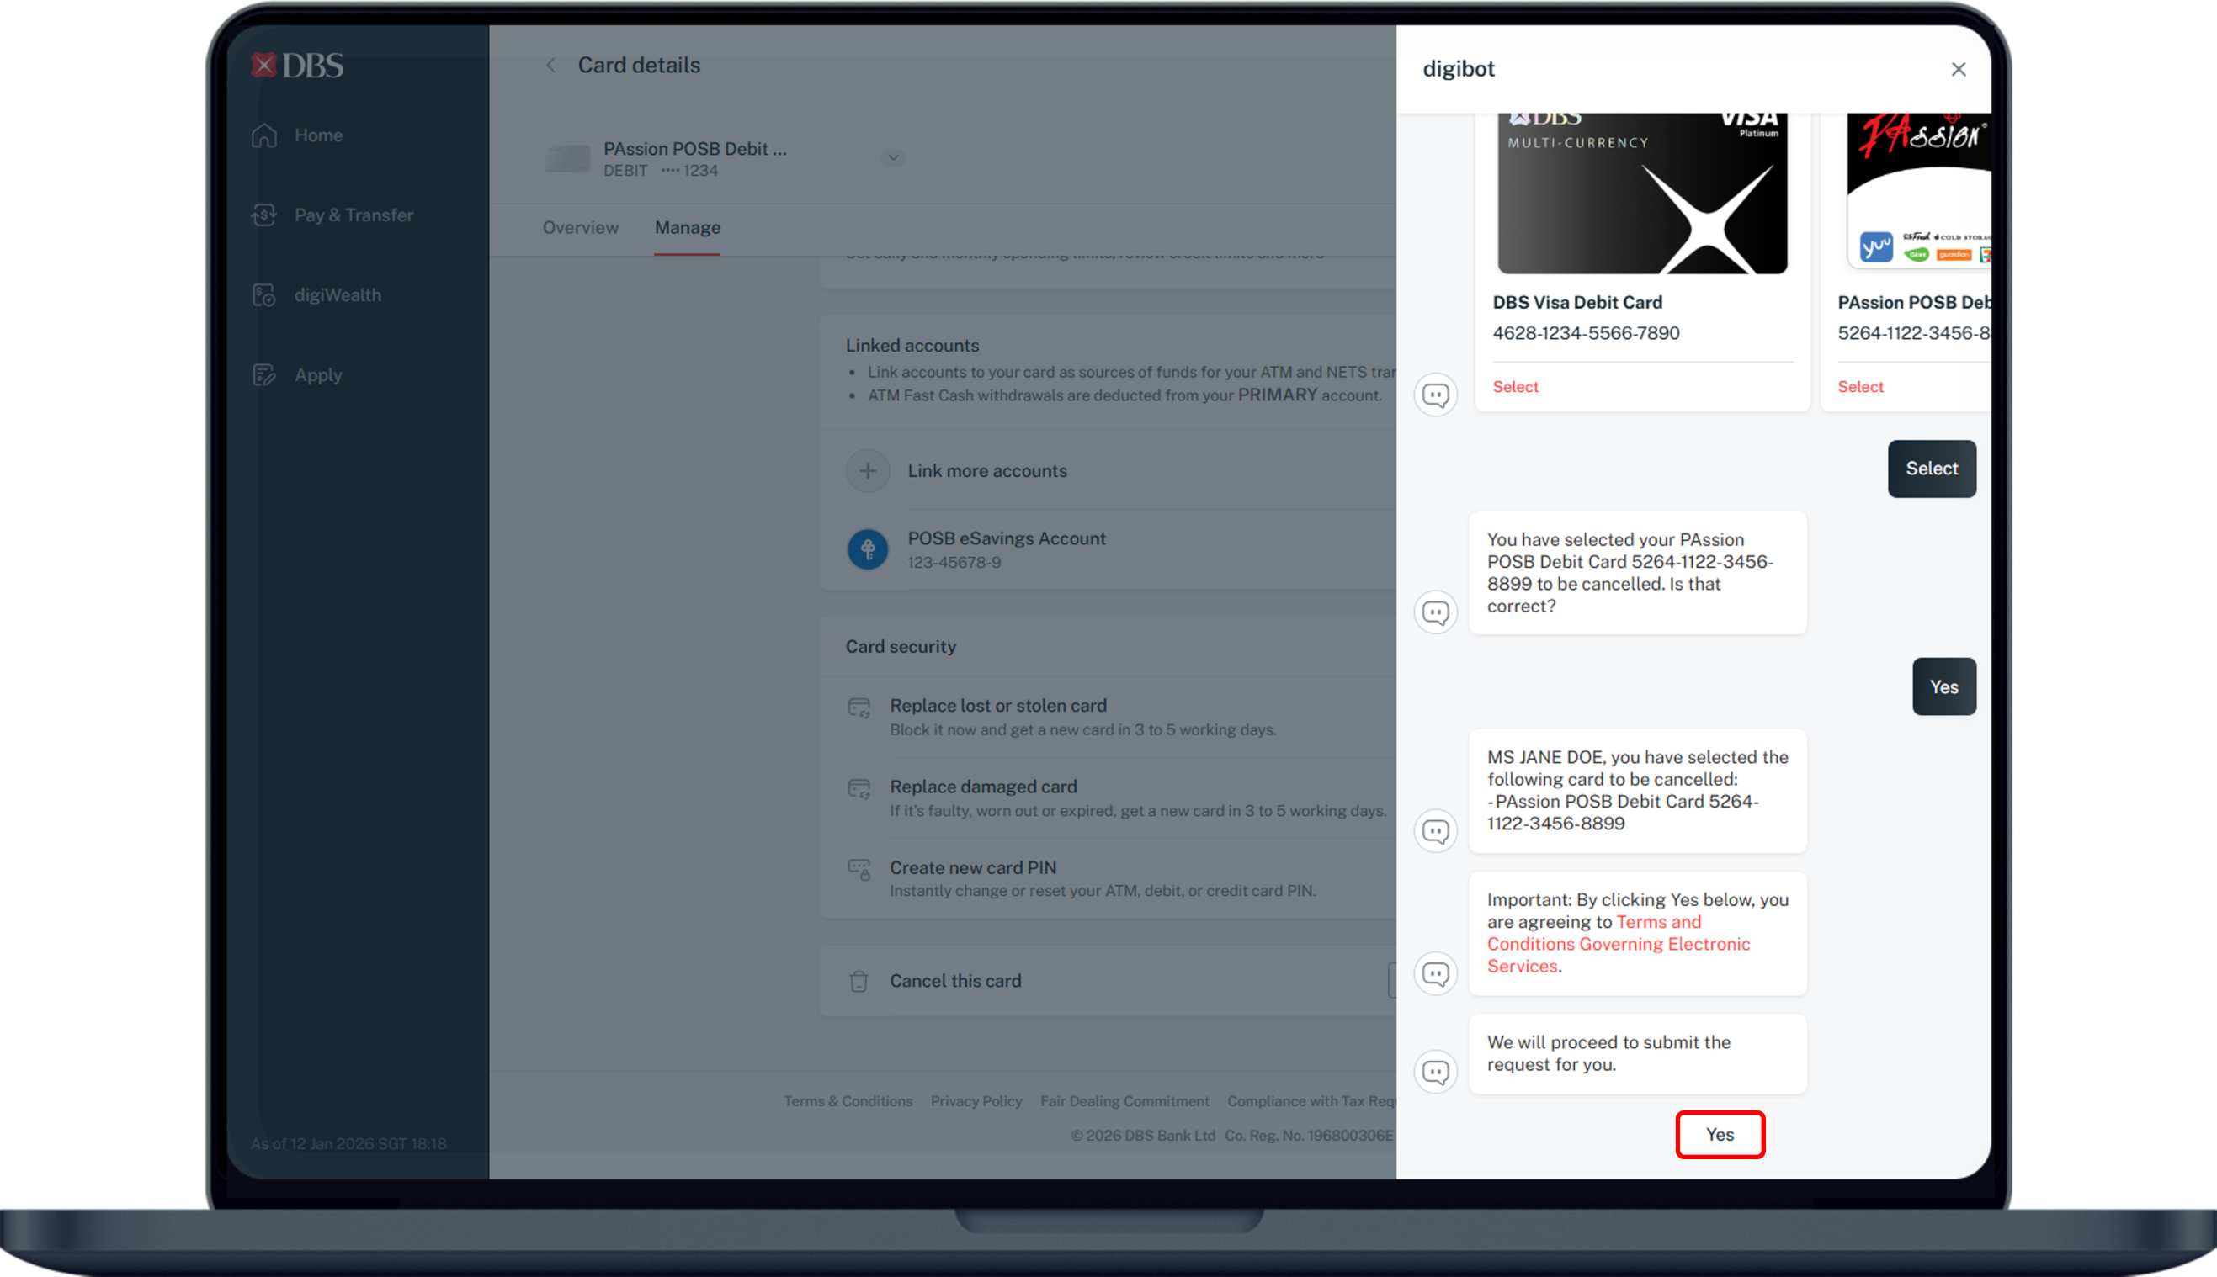2217x1277 pixels.
Task: Open Privacy Policy footer link
Action: (x=976, y=1101)
